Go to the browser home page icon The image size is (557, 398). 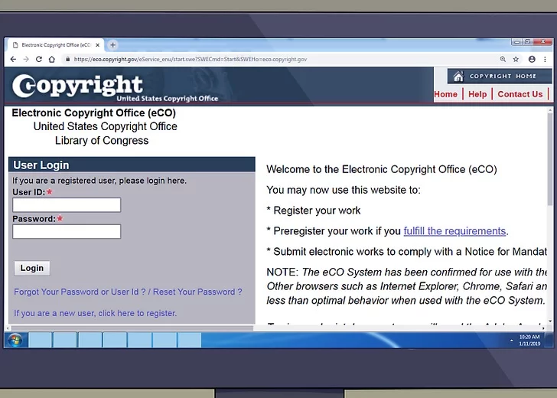(x=52, y=59)
